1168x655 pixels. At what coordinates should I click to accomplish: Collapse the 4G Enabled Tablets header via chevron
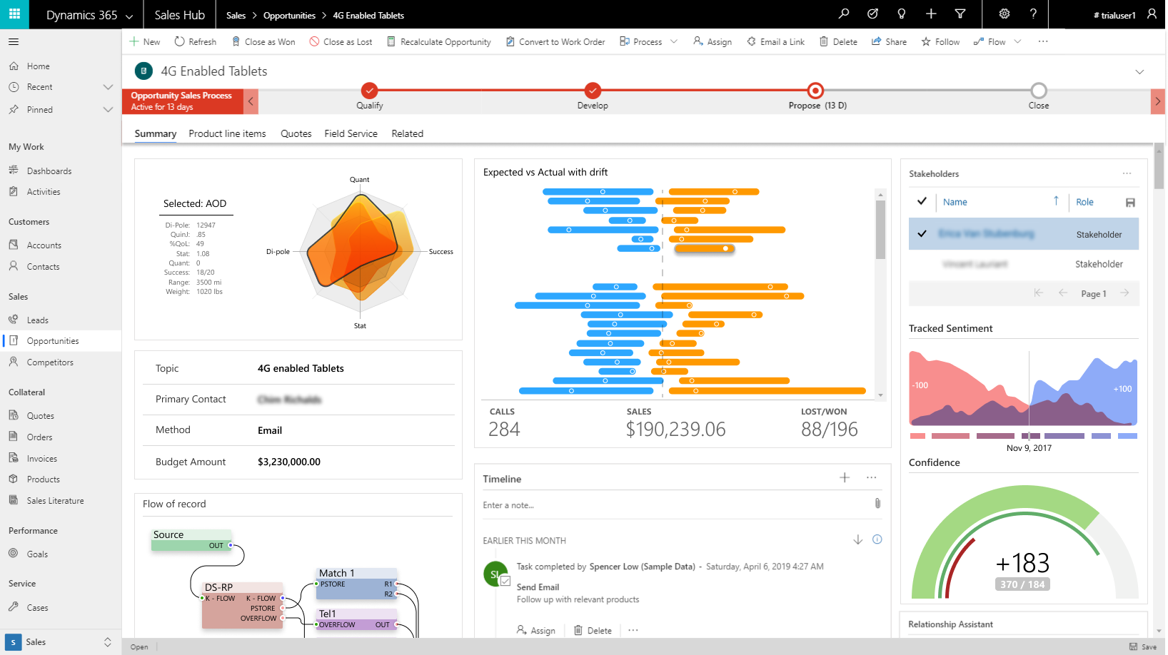[x=1139, y=71]
